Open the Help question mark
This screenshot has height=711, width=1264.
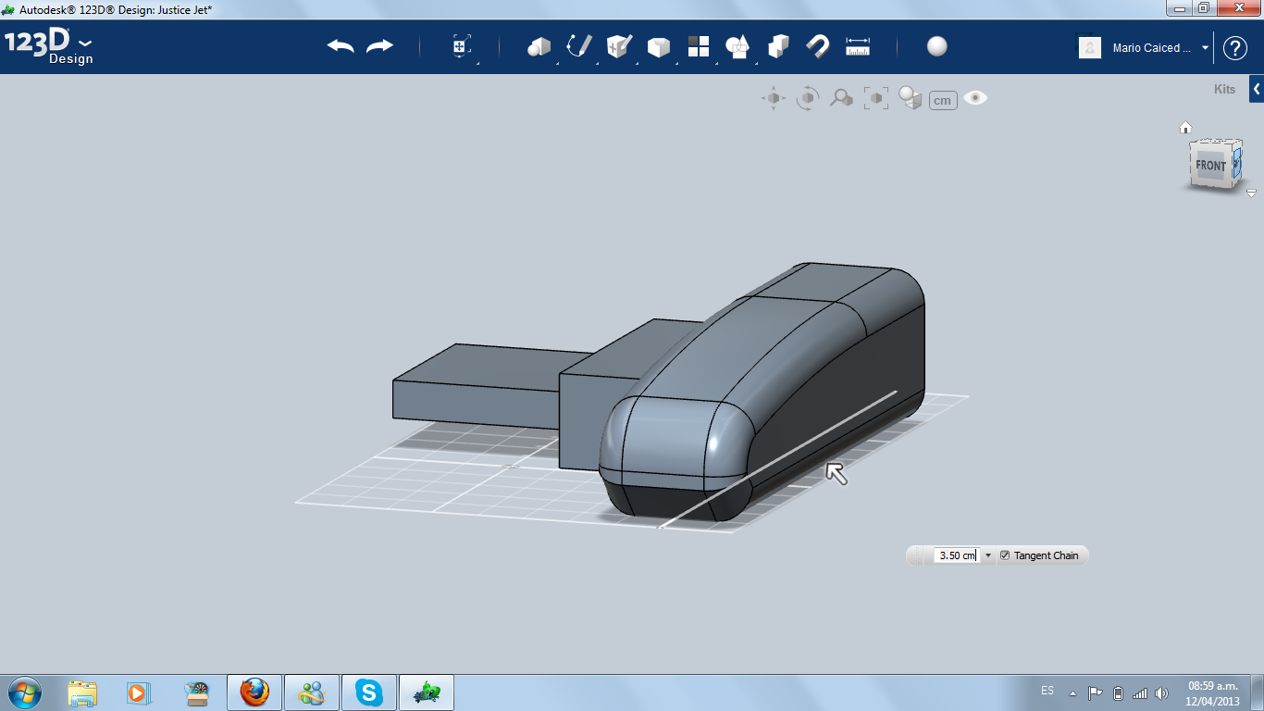(1235, 48)
